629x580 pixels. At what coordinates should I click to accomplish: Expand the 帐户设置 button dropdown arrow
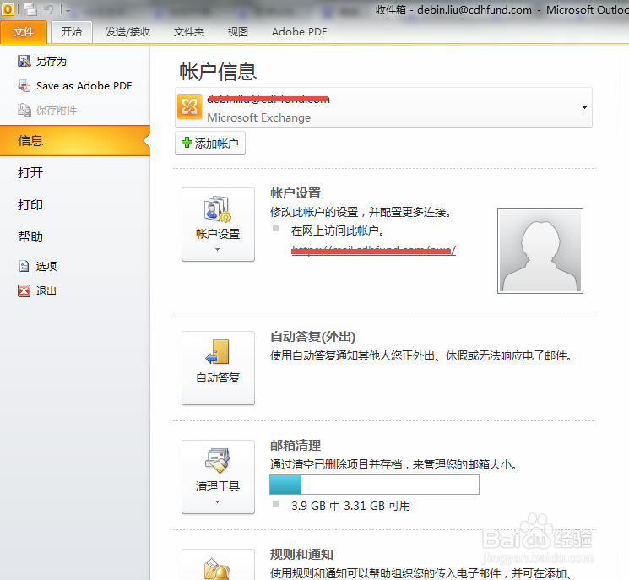point(218,250)
